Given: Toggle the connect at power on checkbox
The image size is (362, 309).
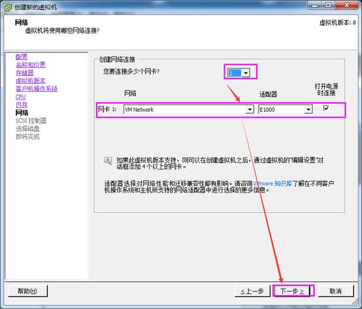Looking at the screenshot, I should pyautogui.click(x=326, y=108).
